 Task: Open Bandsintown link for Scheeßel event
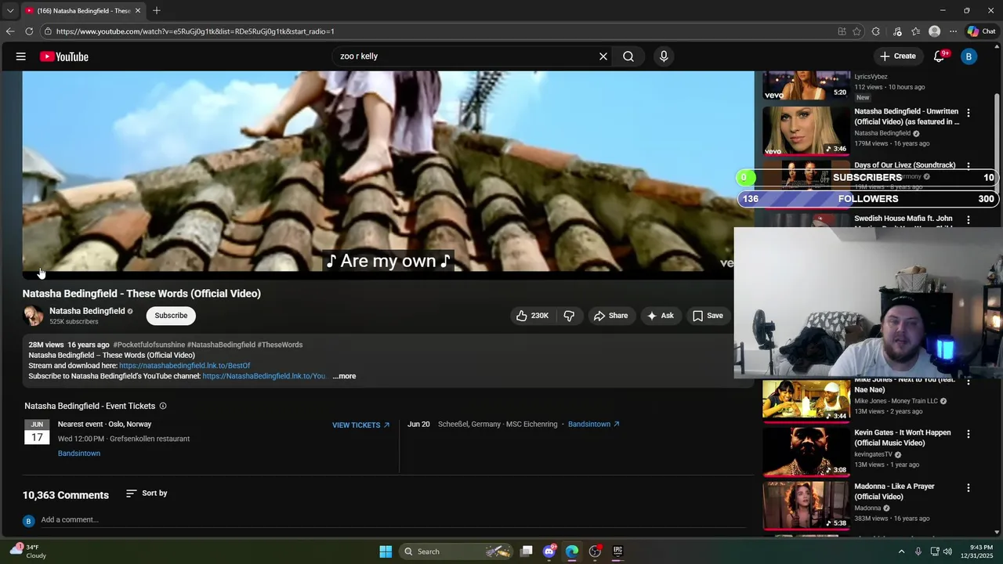[x=594, y=425]
